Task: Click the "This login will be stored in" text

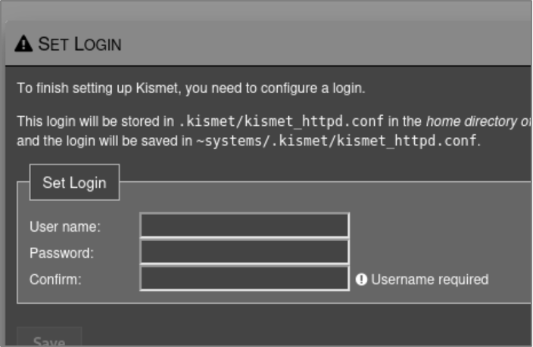Action: 95,121
